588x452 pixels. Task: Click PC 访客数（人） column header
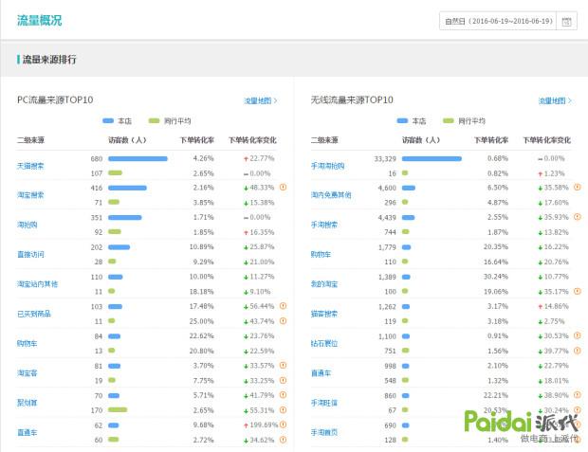127,140
